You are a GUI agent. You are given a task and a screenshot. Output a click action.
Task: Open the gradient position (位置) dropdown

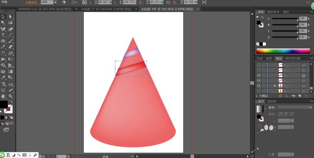tap(292, 155)
